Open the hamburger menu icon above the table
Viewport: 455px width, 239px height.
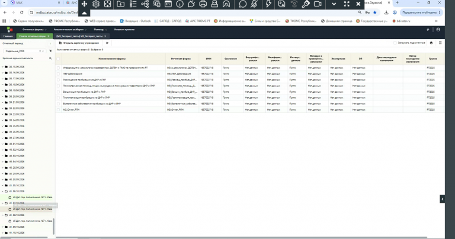[440, 43]
